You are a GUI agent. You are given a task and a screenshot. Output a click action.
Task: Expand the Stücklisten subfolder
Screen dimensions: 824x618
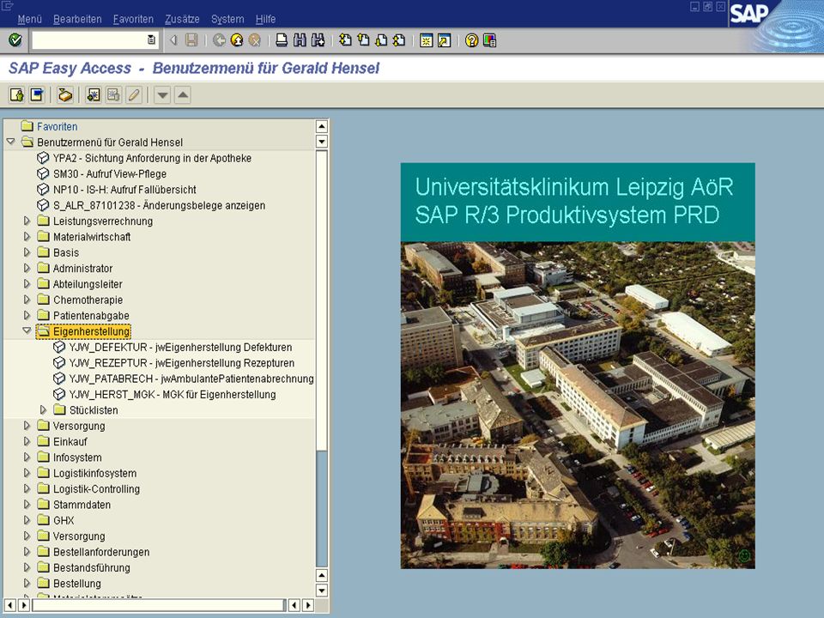point(43,410)
